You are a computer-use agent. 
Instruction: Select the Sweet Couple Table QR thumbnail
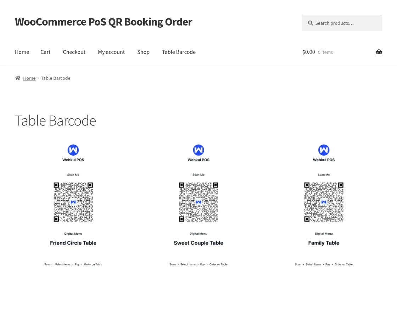[x=198, y=202]
